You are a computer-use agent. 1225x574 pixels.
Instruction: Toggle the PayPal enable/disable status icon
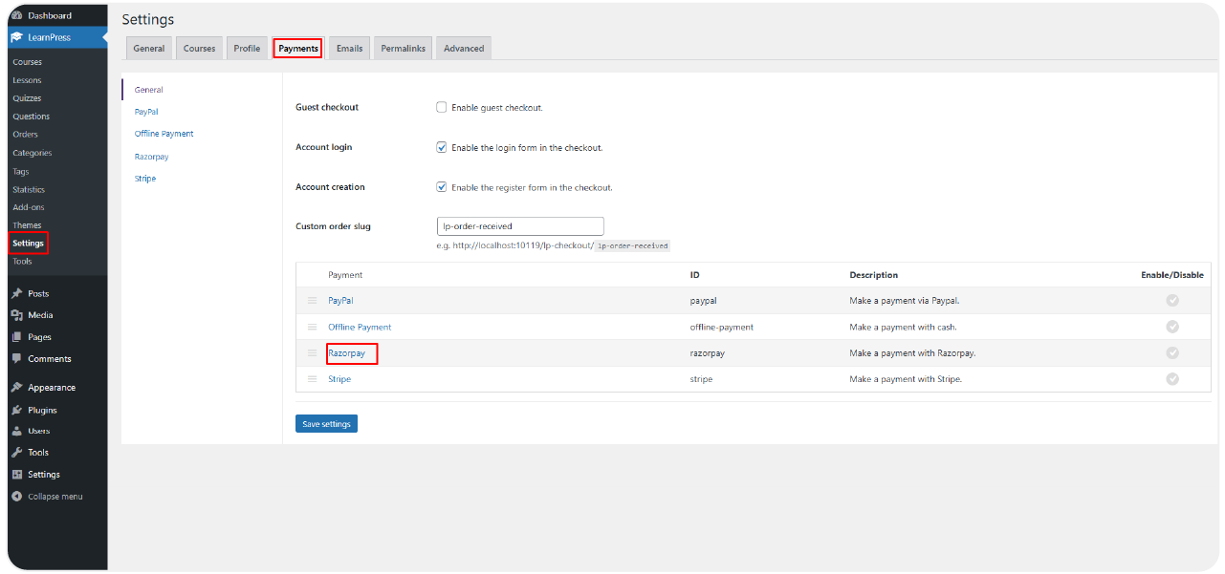pyautogui.click(x=1172, y=300)
